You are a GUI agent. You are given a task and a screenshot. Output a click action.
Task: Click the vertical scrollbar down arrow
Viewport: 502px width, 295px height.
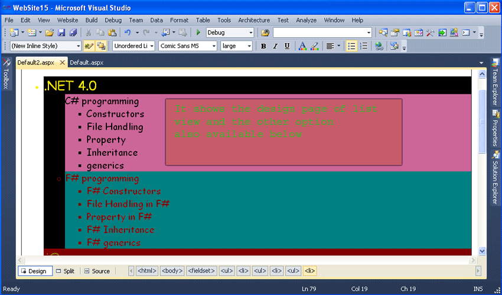click(x=482, y=251)
